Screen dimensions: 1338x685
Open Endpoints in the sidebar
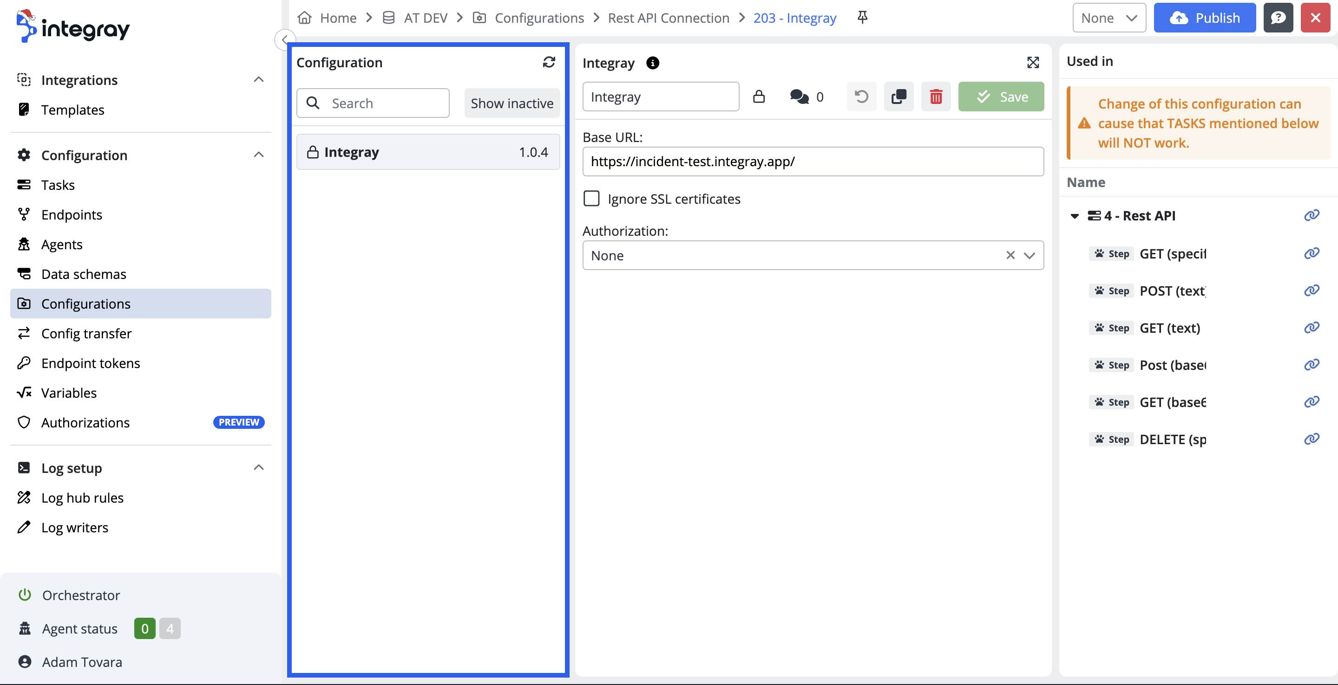pyautogui.click(x=72, y=214)
